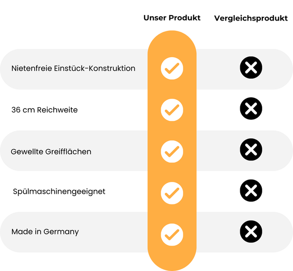The height and width of the screenshot is (271, 293).
Task: Click the checkmark for Nietenfreie Einstück-Konstruktion
Action: pyautogui.click(x=172, y=68)
